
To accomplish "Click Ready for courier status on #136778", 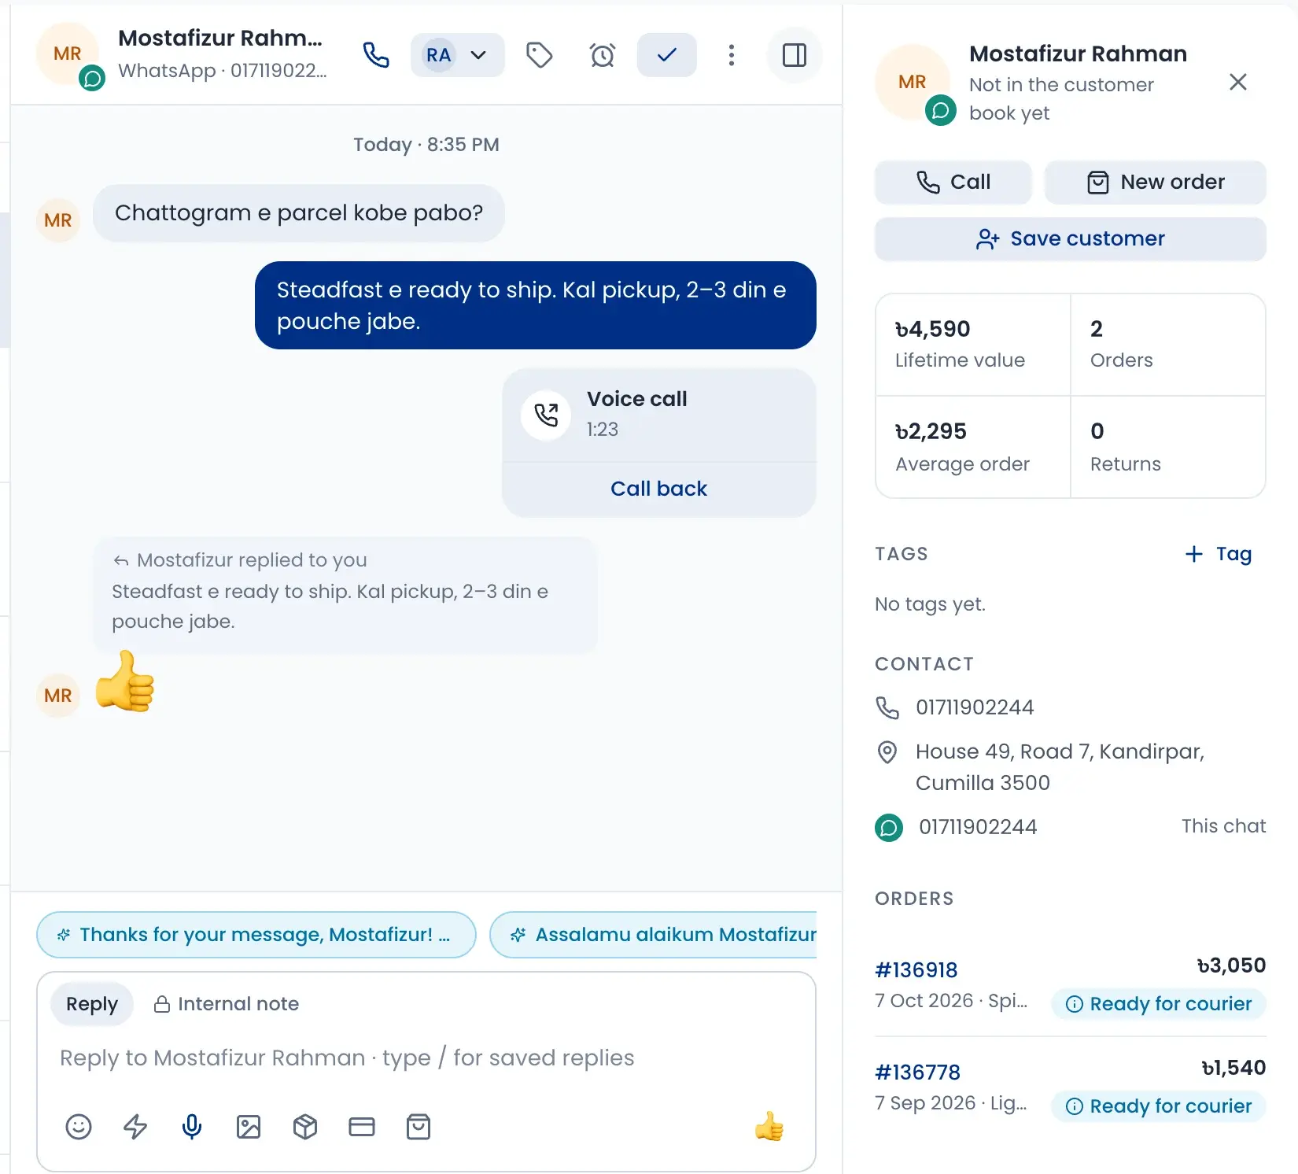I will pos(1159,1106).
